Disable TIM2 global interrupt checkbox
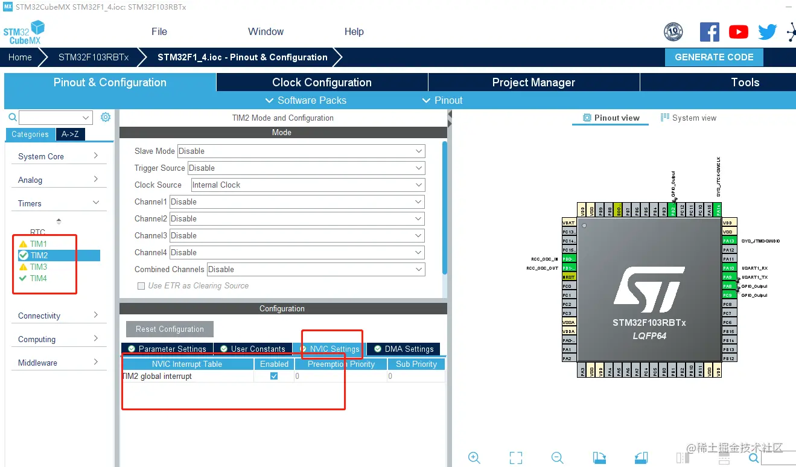The height and width of the screenshot is (467, 796). coord(274,376)
